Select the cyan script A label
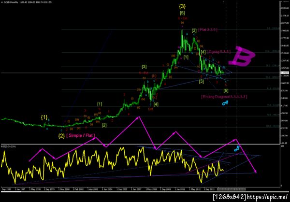This screenshot has height=202, width=290. pos(225,103)
